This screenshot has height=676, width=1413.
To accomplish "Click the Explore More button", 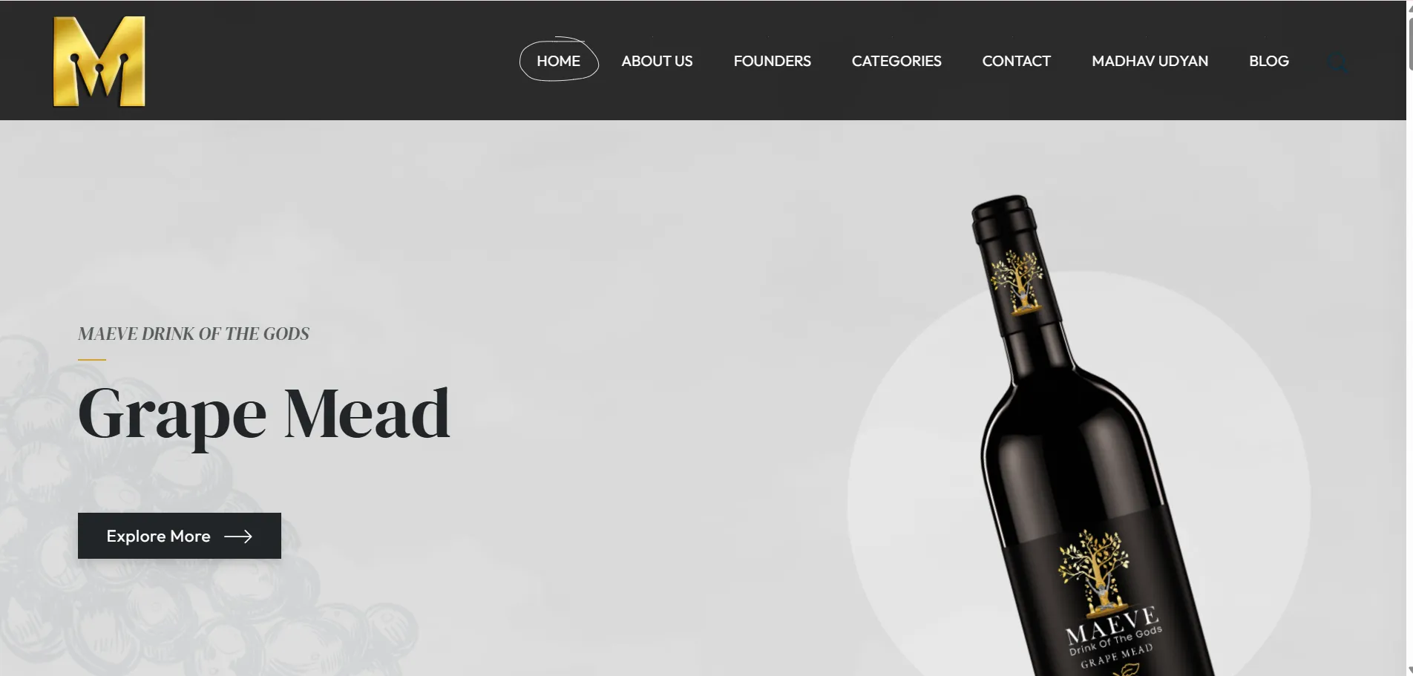I will coord(180,536).
